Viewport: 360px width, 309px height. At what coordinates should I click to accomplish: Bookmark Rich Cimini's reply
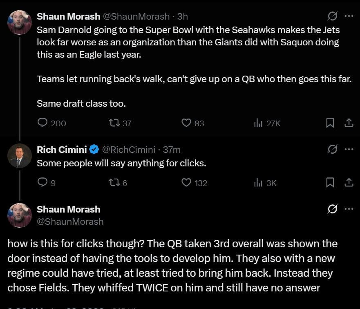click(x=330, y=183)
